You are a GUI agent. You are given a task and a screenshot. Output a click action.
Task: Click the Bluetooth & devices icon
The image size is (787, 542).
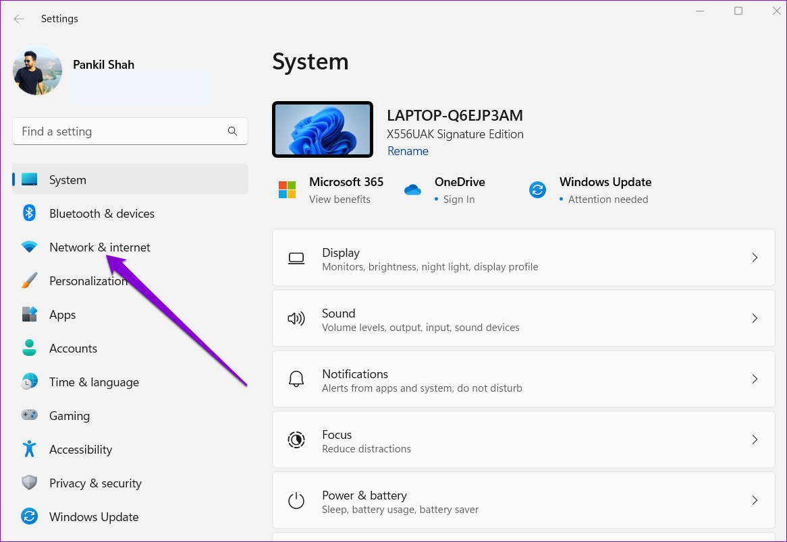(x=29, y=214)
